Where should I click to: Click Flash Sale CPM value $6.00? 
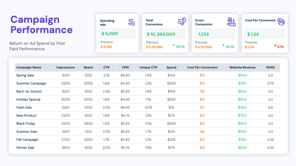[125, 107]
